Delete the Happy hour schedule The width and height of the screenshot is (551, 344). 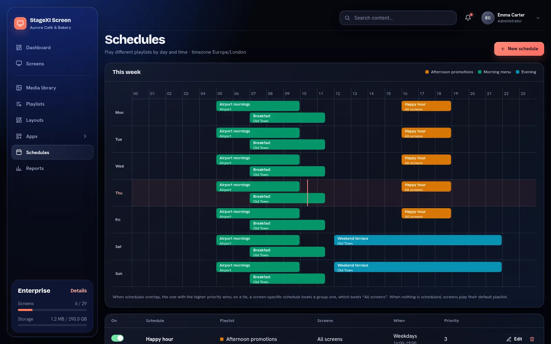(x=532, y=339)
